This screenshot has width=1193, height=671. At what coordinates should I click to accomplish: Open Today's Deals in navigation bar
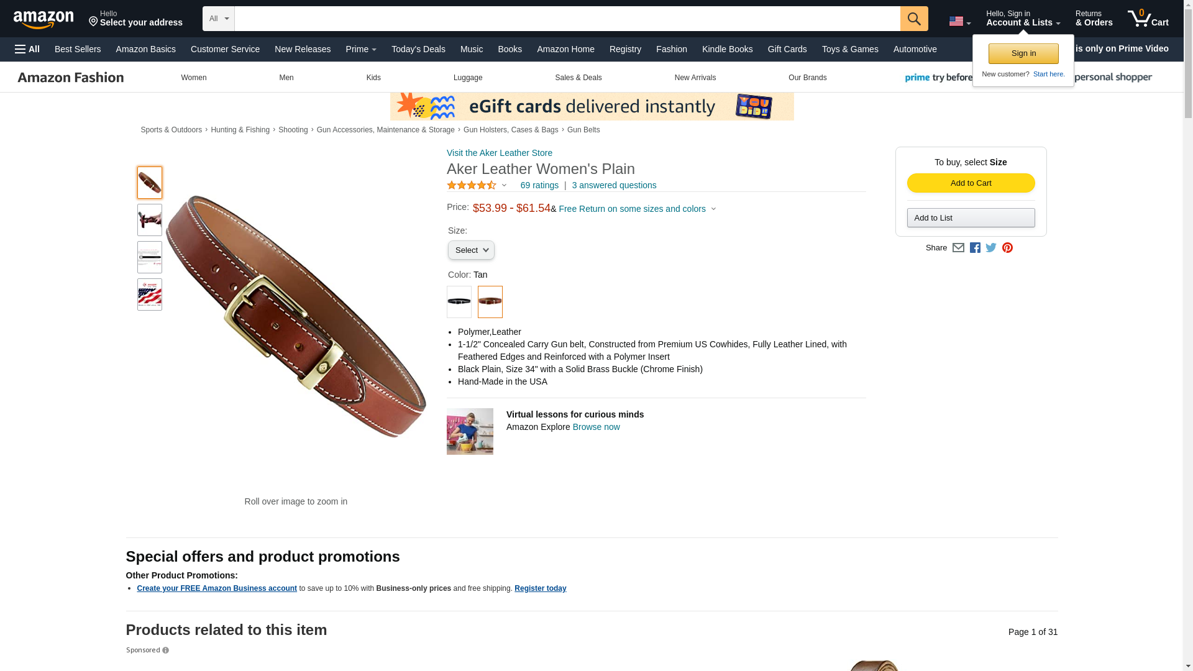click(418, 49)
